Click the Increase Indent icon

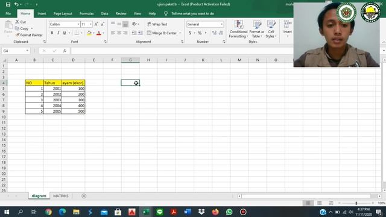coord(141,33)
